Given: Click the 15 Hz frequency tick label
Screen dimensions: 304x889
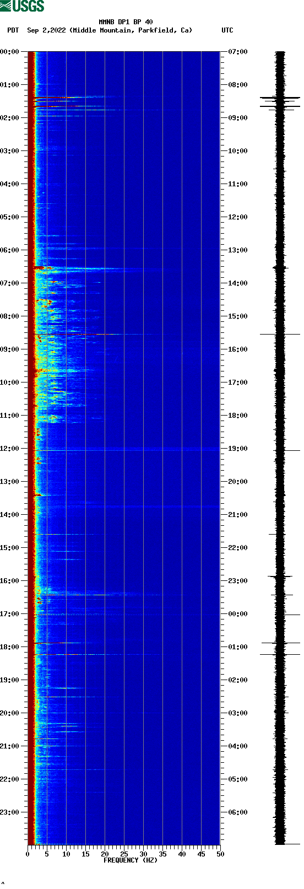Looking at the screenshot, I should point(85,854).
